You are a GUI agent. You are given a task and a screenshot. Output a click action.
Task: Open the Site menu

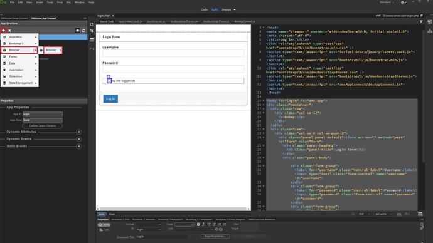[68, 3]
